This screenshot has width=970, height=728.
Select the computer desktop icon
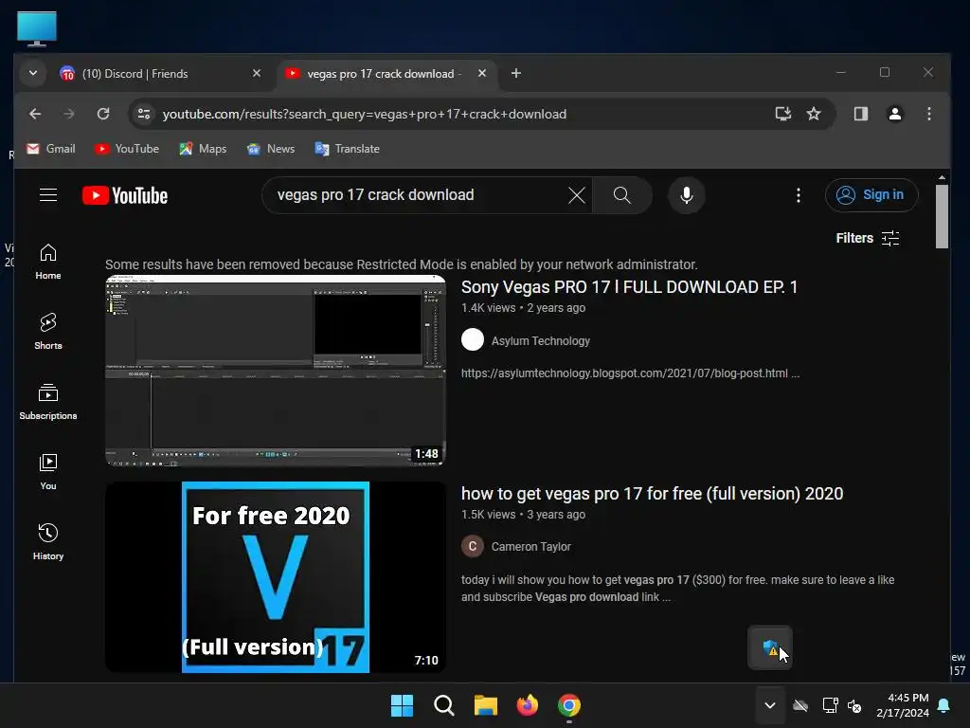click(37, 28)
